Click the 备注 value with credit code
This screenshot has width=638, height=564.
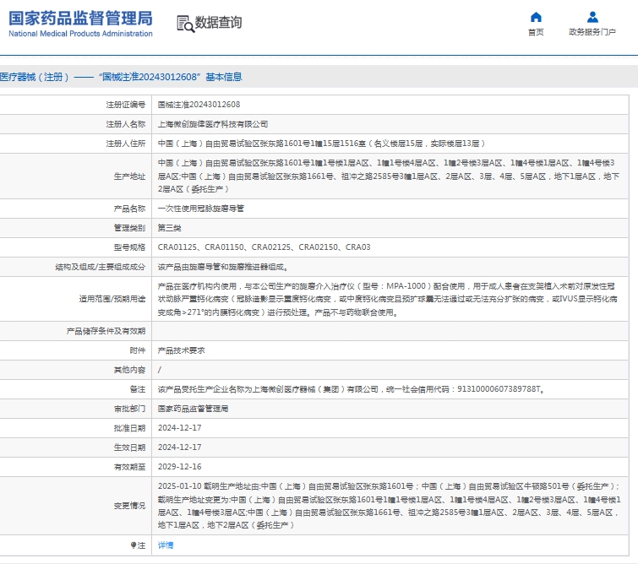click(x=352, y=389)
